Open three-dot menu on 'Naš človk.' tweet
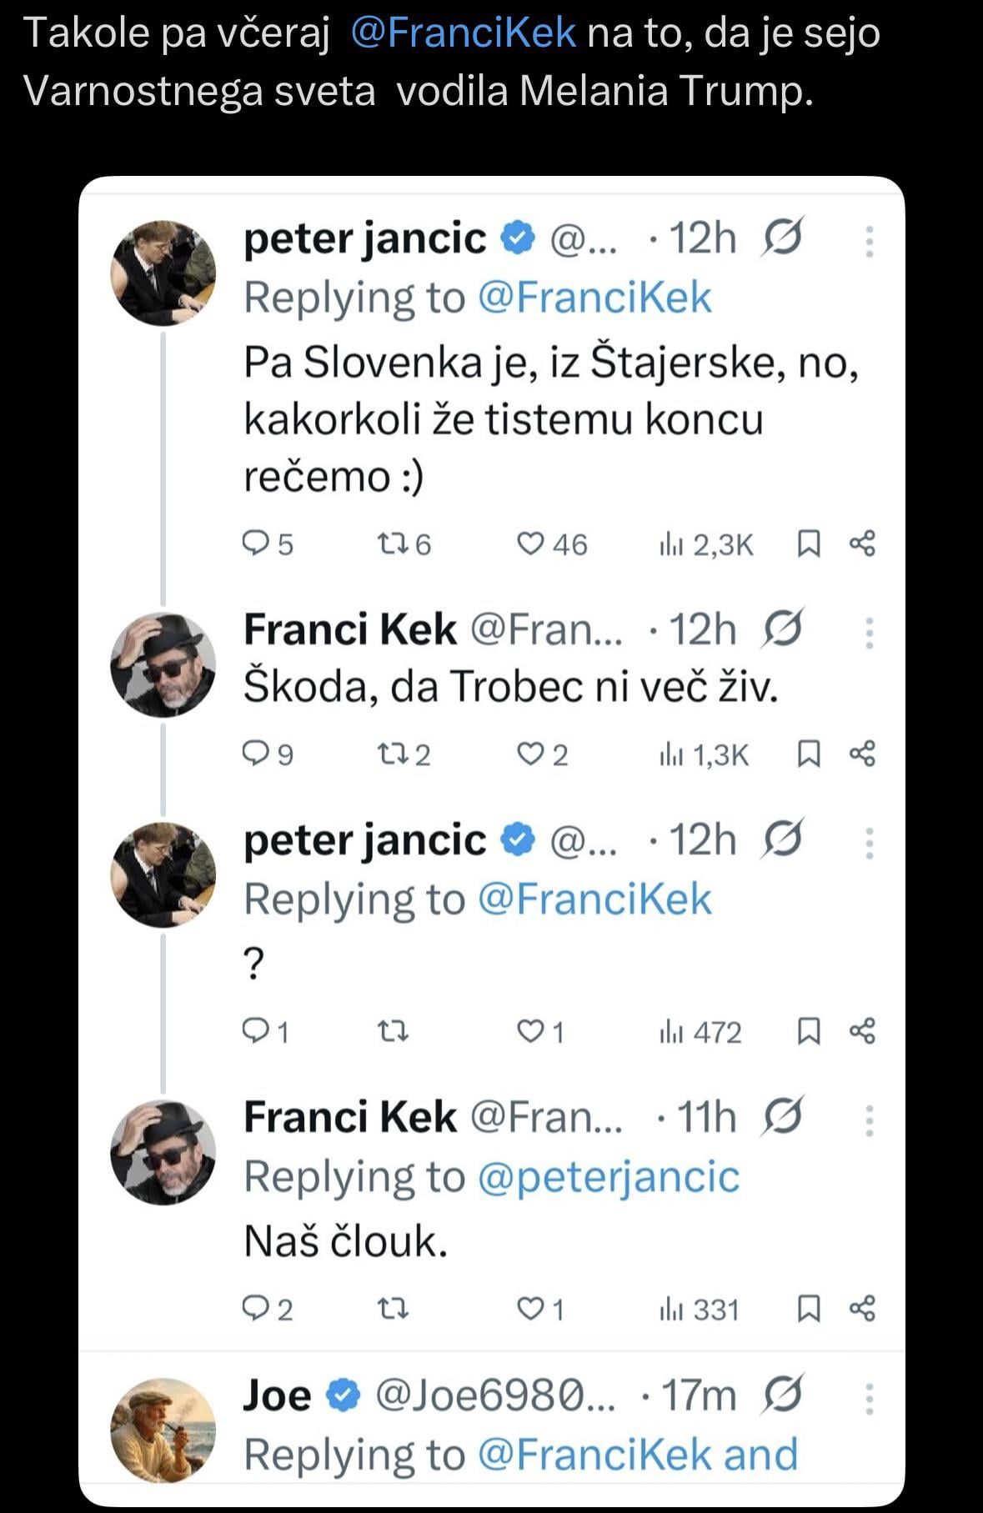Image resolution: width=983 pixels, height=1513 pixels. pos(869,1120)
